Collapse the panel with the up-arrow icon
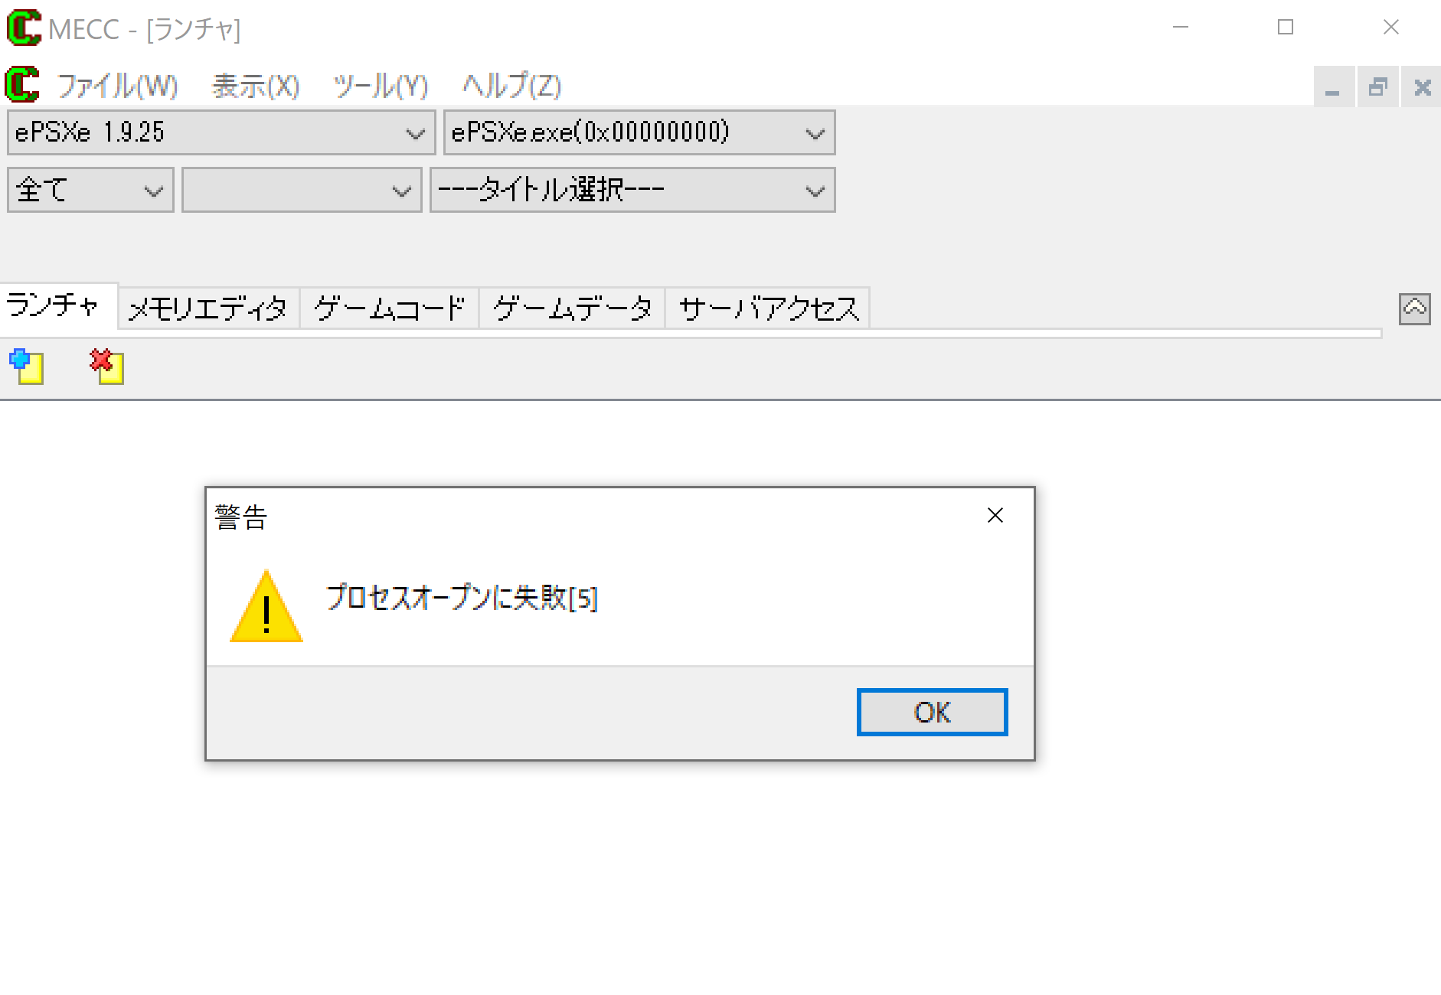Image resolution: width=1441 pixels, height=995 pixels. [x=1414, y=309]
